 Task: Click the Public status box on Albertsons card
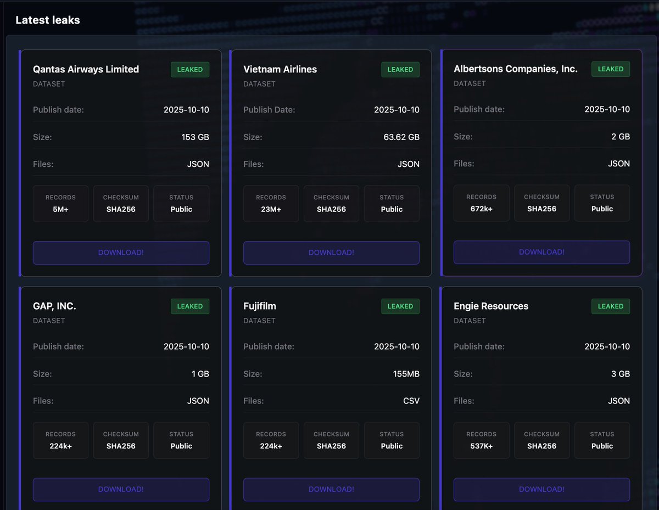click(x=602, y=203)
